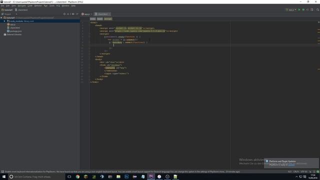The image size is (320, 180).
Task: Open Google Chrome from the taskbar
Action: (77, 176)
